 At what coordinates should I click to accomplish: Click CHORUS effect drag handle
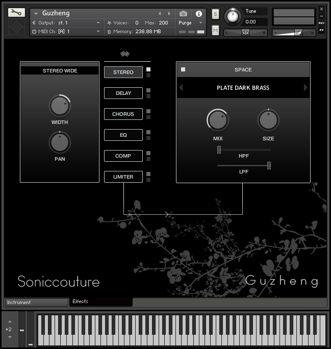pos(148,117)
